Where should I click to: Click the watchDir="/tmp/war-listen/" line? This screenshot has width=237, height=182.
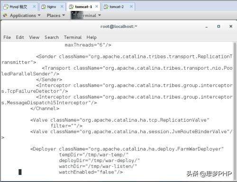(x=98, y=166)
